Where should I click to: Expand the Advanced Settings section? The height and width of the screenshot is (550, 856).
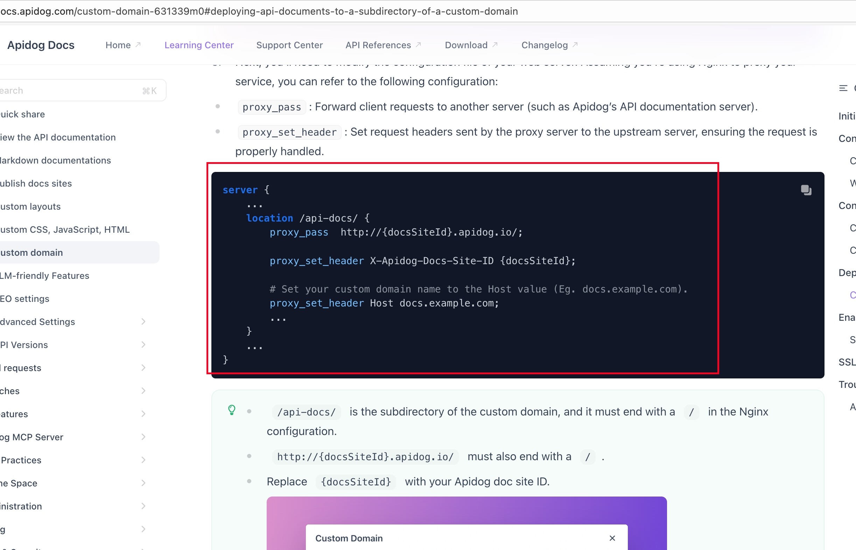(143, 321)
